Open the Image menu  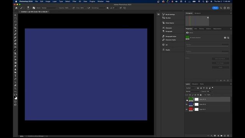coord(47,2)
